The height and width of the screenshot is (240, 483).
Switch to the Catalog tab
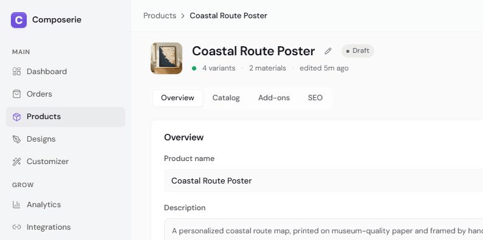[226, 98]
